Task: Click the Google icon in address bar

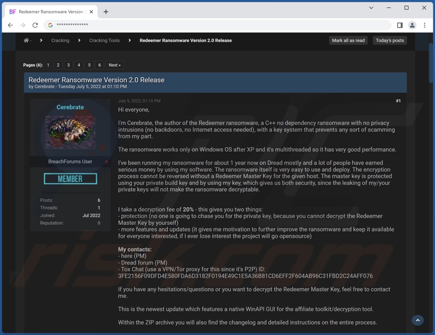Action: pos(50,25)
